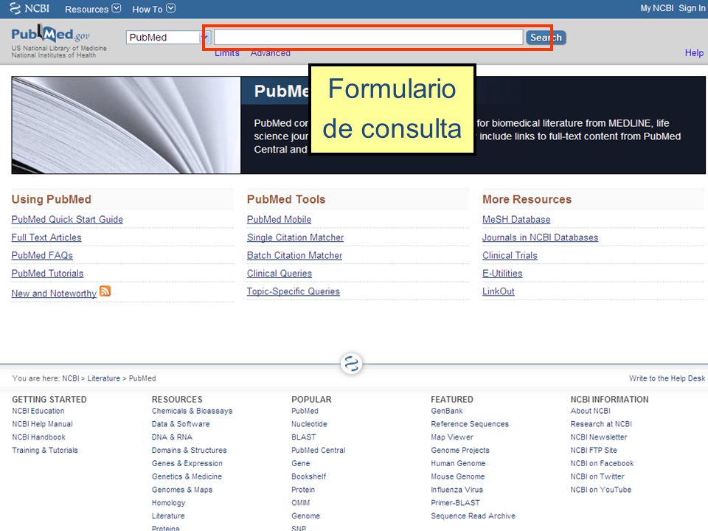Screen dimensions: 708x531
Task: Click Literature in the breadcrumb trail
Action: [x=104, y=378]
